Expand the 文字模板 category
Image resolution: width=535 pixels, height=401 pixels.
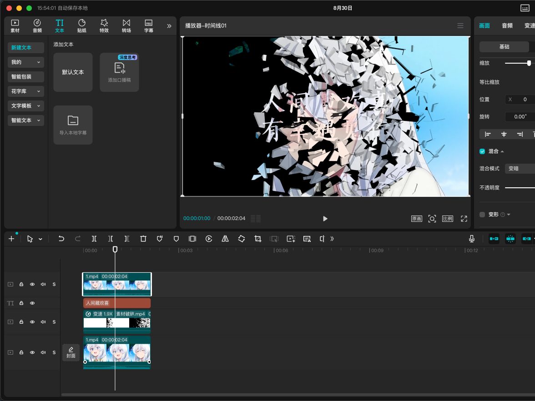click(26, 105)
